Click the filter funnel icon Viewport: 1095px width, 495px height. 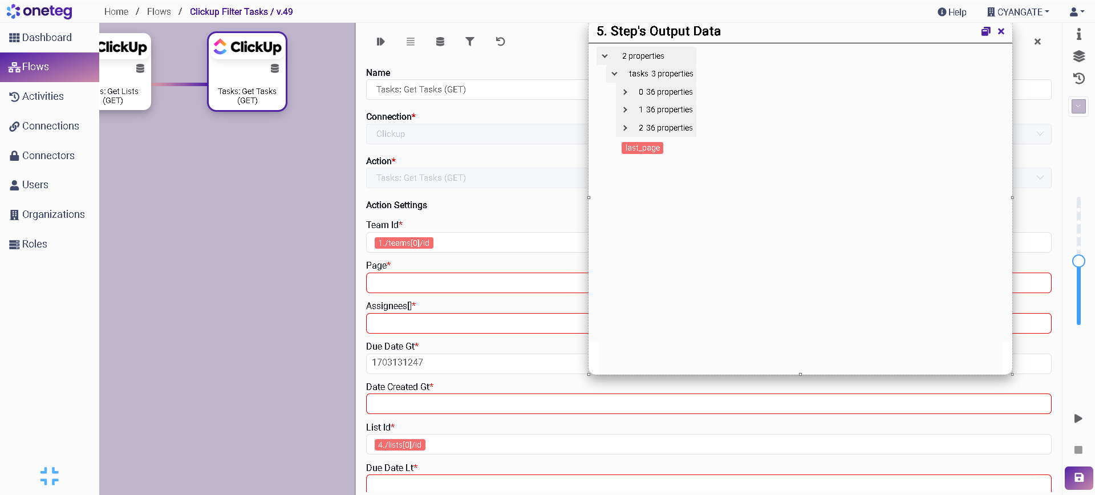[469, 42]
